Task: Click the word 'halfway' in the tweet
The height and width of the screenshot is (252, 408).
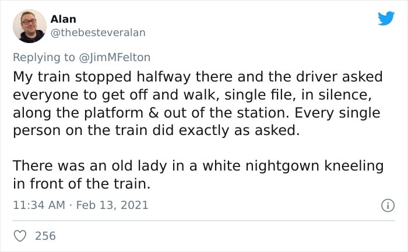Action: [164, 77]
